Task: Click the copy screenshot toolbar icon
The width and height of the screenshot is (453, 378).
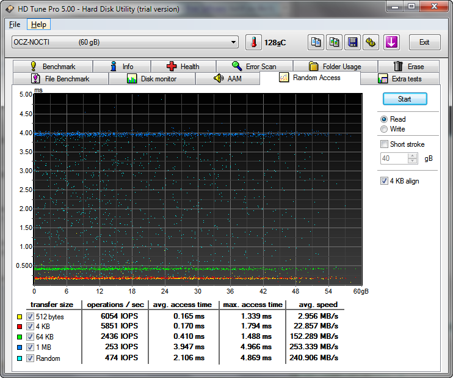Action: point(334,42)
